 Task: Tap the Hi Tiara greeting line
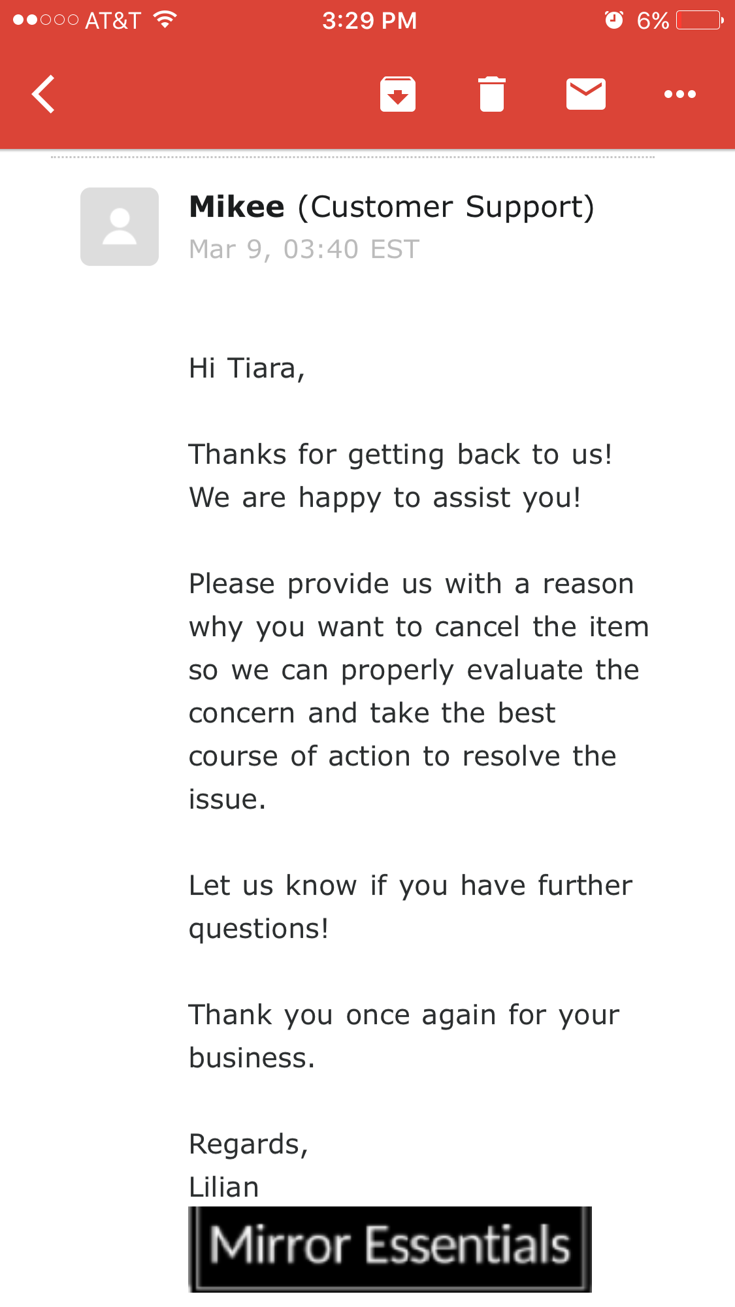coord(247,368)
